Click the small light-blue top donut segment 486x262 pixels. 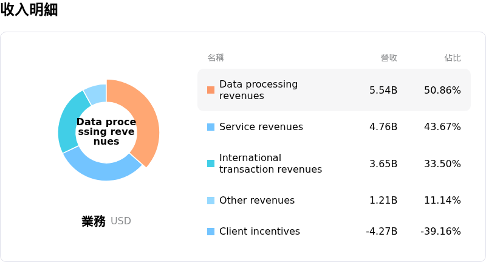[x=97, y=93]
